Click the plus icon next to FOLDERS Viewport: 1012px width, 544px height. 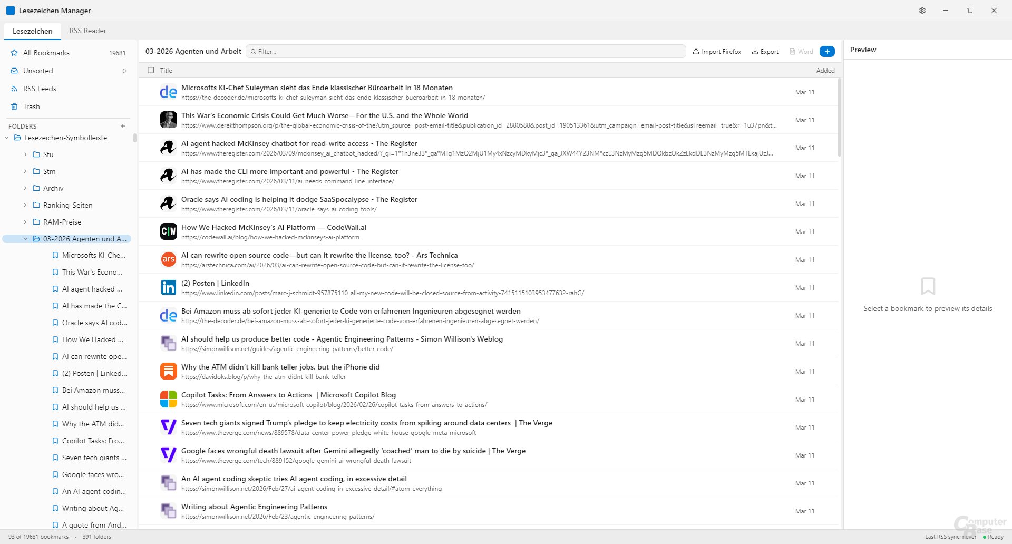[122, 126]
